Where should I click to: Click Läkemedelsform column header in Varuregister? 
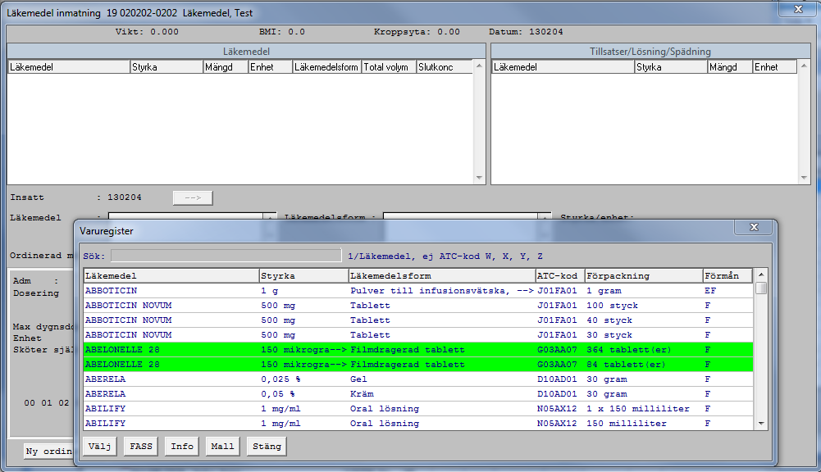(x=442, y=276)
